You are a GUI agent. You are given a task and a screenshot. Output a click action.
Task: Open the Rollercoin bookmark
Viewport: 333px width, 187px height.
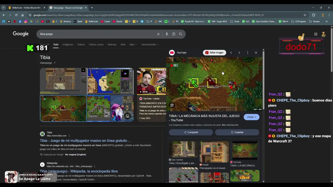(92, 22)
